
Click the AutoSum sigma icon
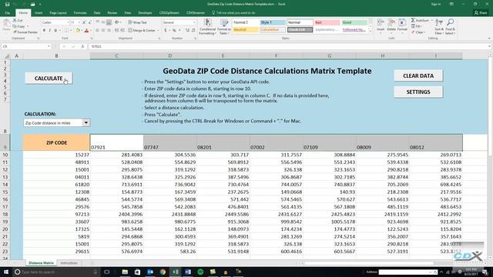[x=413, y=21]
